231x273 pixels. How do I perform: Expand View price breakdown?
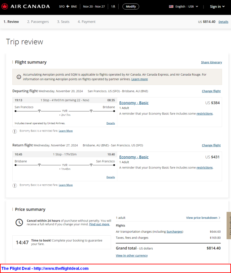click(x=203, y=218)
